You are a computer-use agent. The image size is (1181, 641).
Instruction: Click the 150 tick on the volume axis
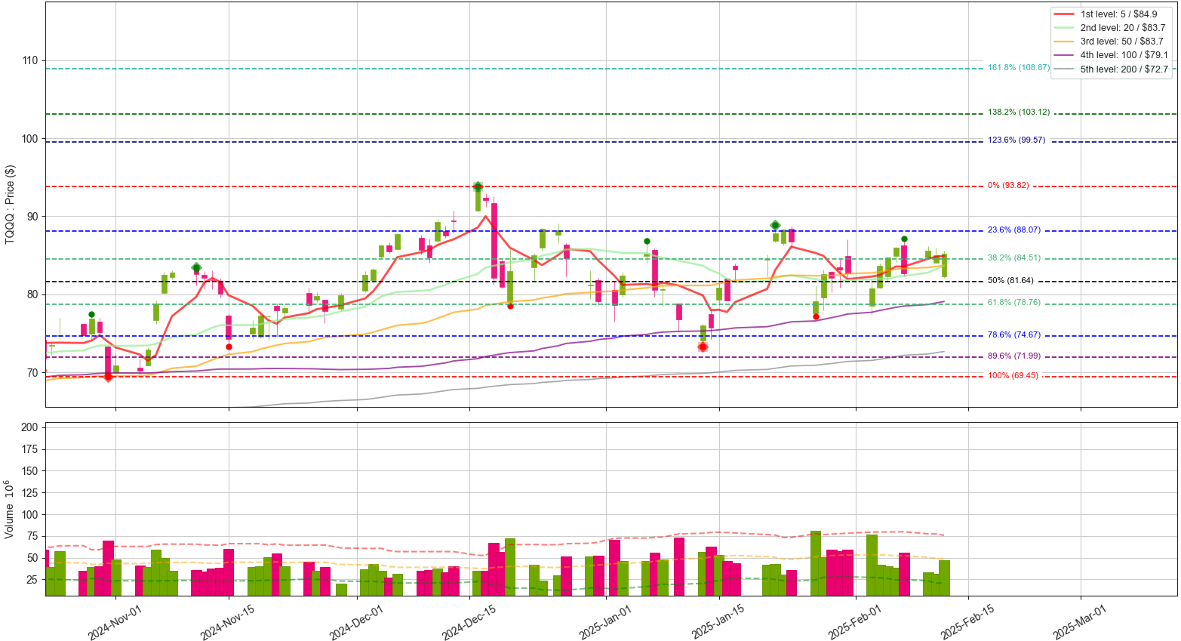[x=29, y=471]
